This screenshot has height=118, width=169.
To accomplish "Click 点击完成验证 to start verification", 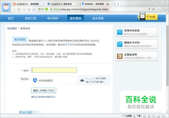I will 54,80.
